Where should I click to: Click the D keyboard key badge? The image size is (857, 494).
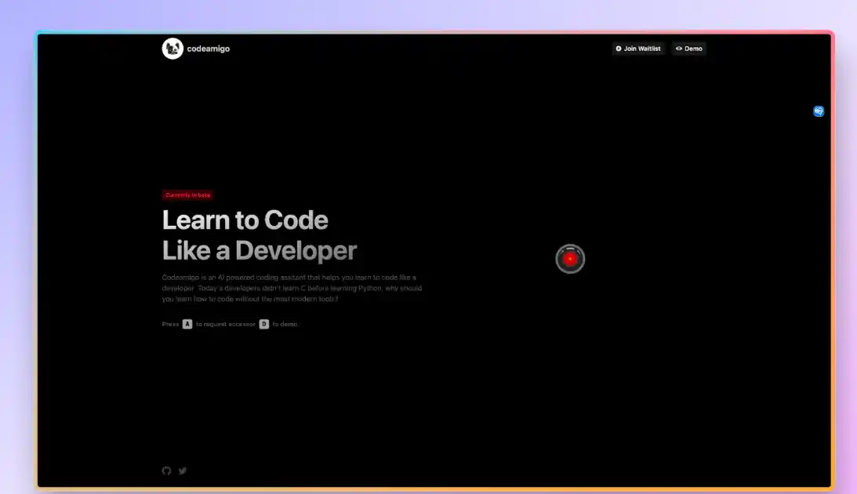click(x=264, y=324)
